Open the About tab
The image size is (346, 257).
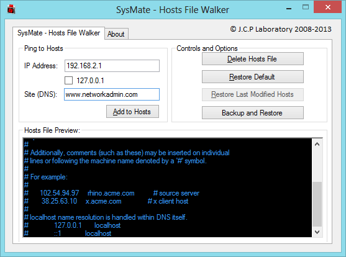tap(116, 34)
